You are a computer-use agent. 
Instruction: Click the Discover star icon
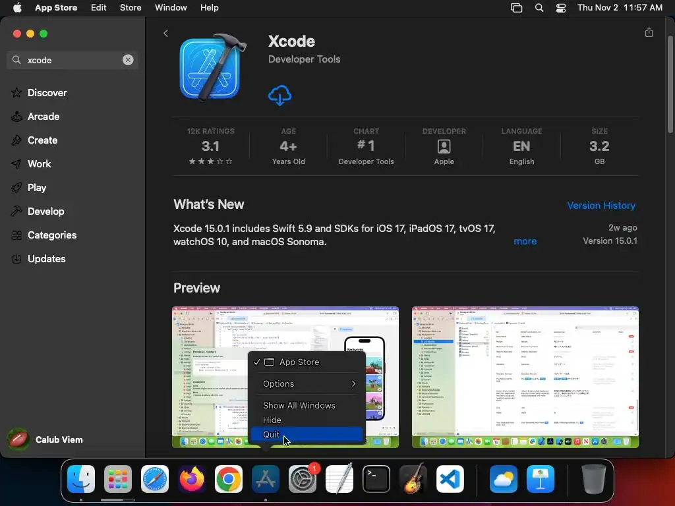click(x=16, y=92)
